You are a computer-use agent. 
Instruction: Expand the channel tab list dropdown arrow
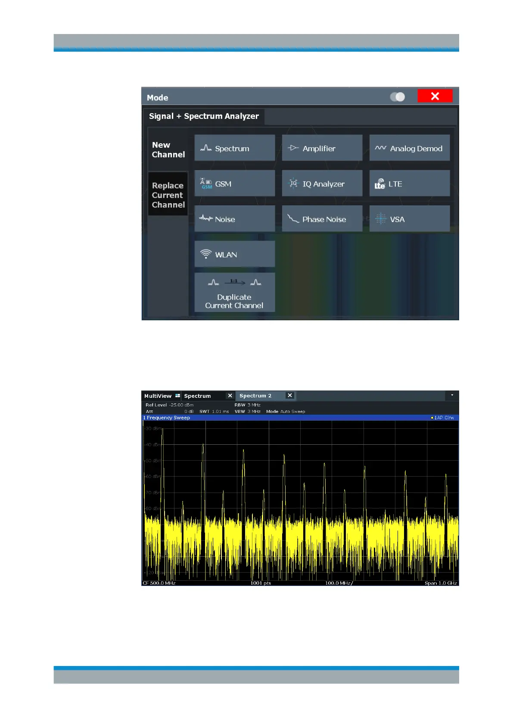452,395
